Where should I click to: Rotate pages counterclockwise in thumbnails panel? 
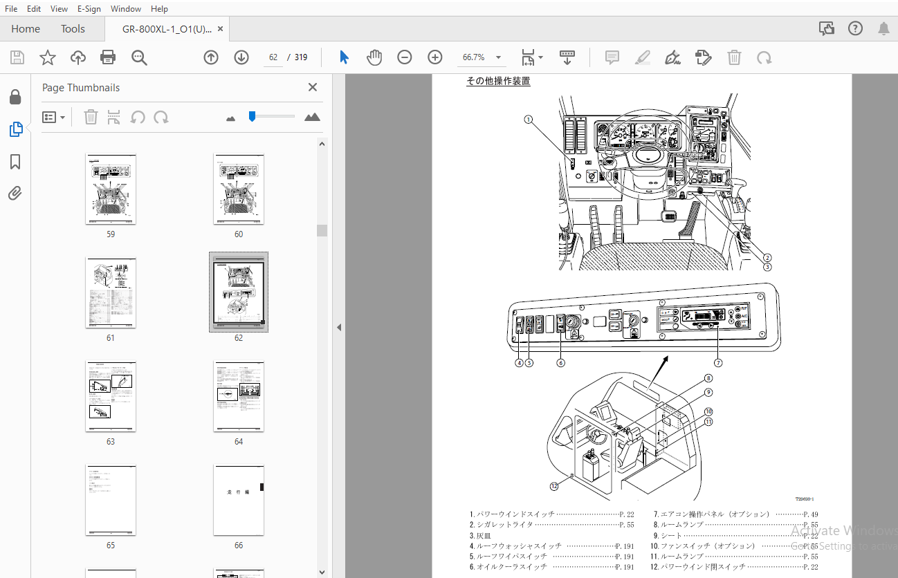pyautogui.click(x=138, y=117)
